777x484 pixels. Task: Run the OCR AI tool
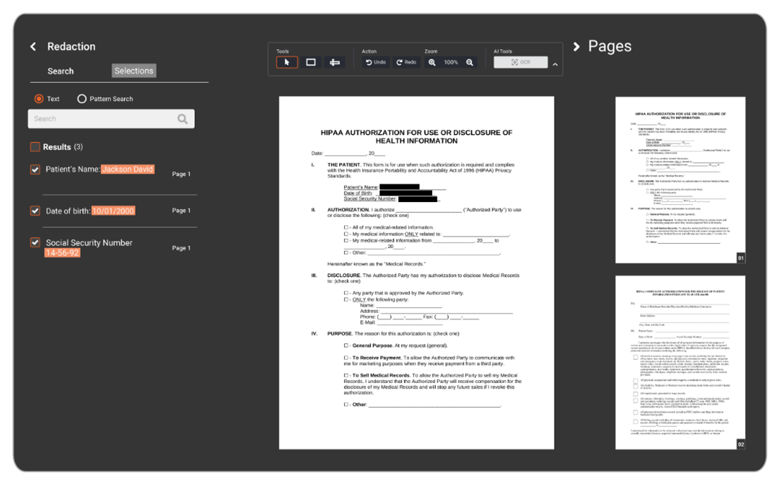click(x=521, y=62)
